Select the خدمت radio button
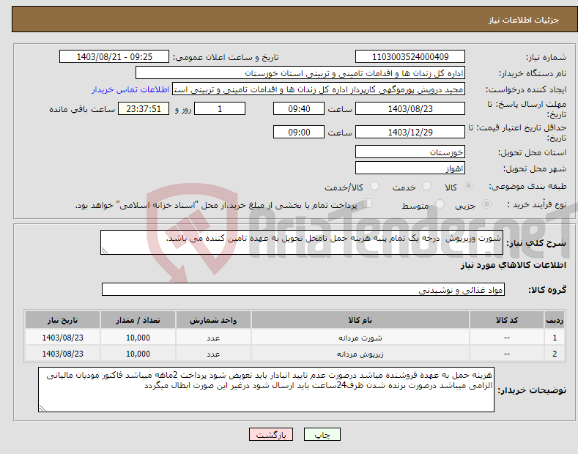Screen dimensions: 578x454 click(426, 186)
